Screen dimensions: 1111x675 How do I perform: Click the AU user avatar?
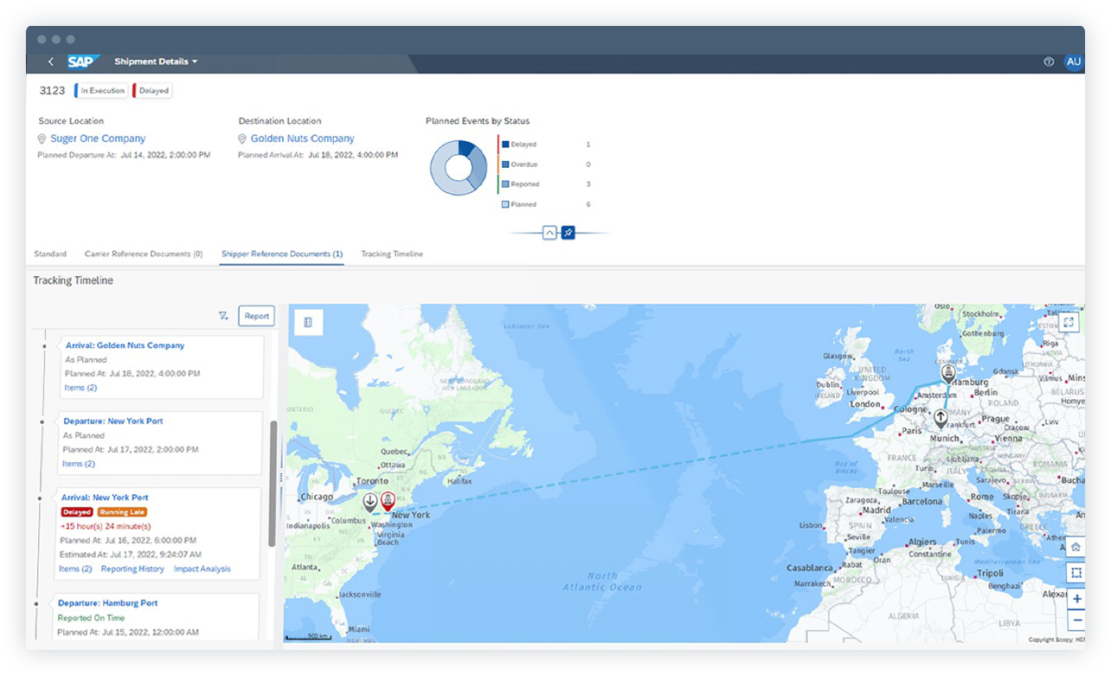(1074, 61)
